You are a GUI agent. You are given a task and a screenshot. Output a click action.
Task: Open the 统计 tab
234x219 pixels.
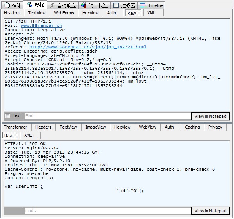pyautogui.click(x=12, y=5)
